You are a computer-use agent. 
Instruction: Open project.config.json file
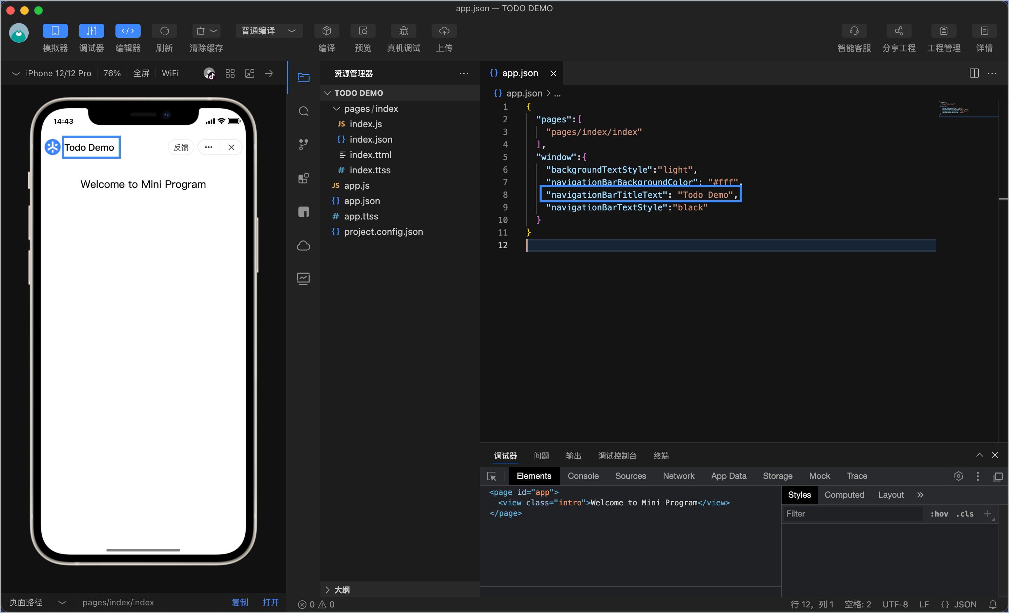point(384,232)
